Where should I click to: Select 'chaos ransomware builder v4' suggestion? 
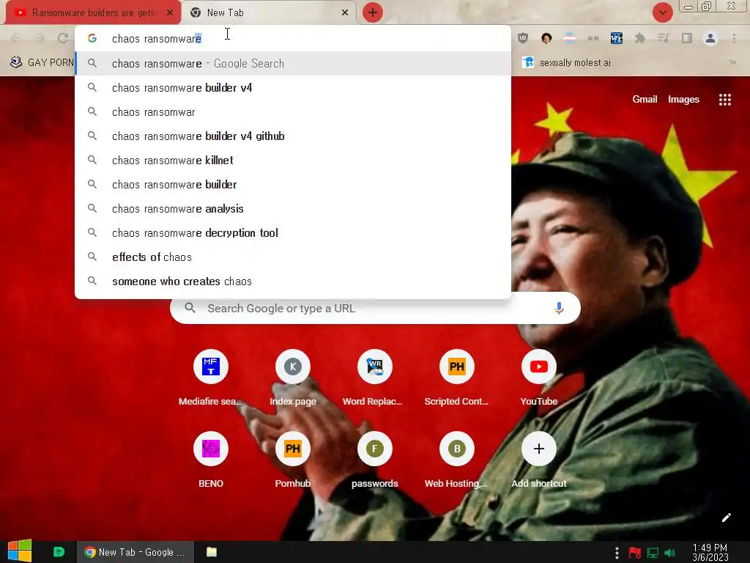[293, 88]
